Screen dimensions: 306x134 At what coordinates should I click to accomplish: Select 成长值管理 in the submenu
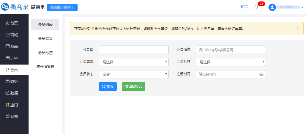[45, 67]
